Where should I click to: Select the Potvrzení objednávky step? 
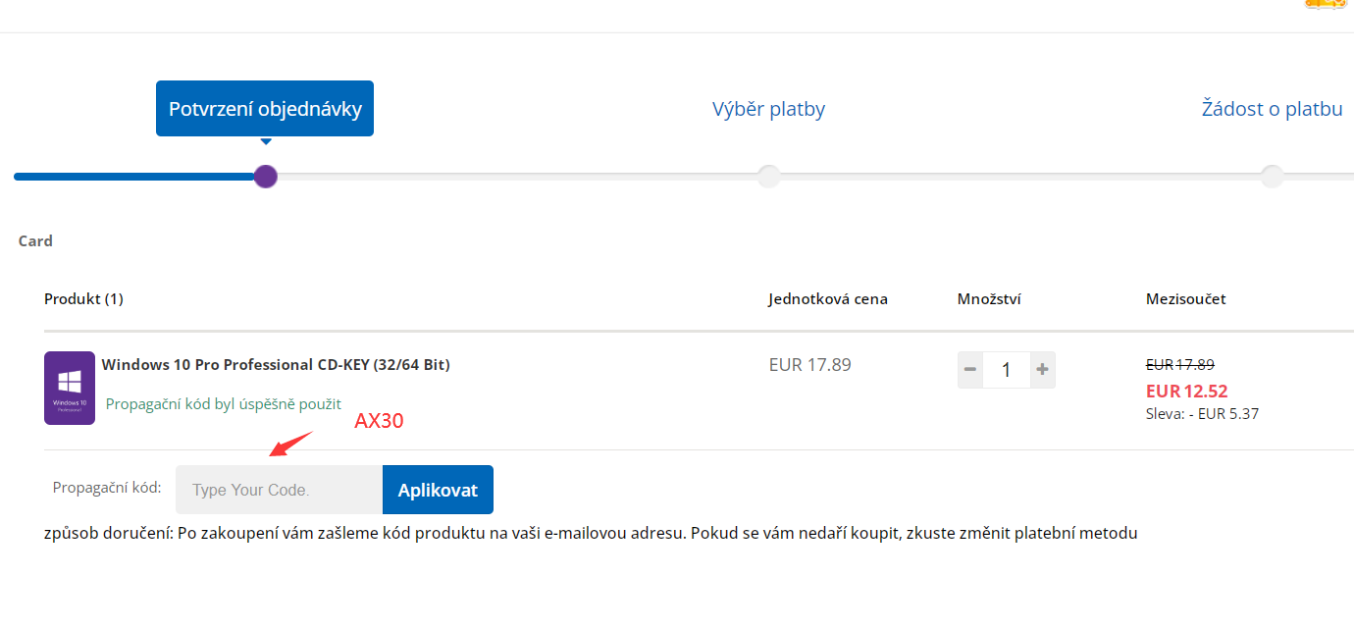(265, 109)
